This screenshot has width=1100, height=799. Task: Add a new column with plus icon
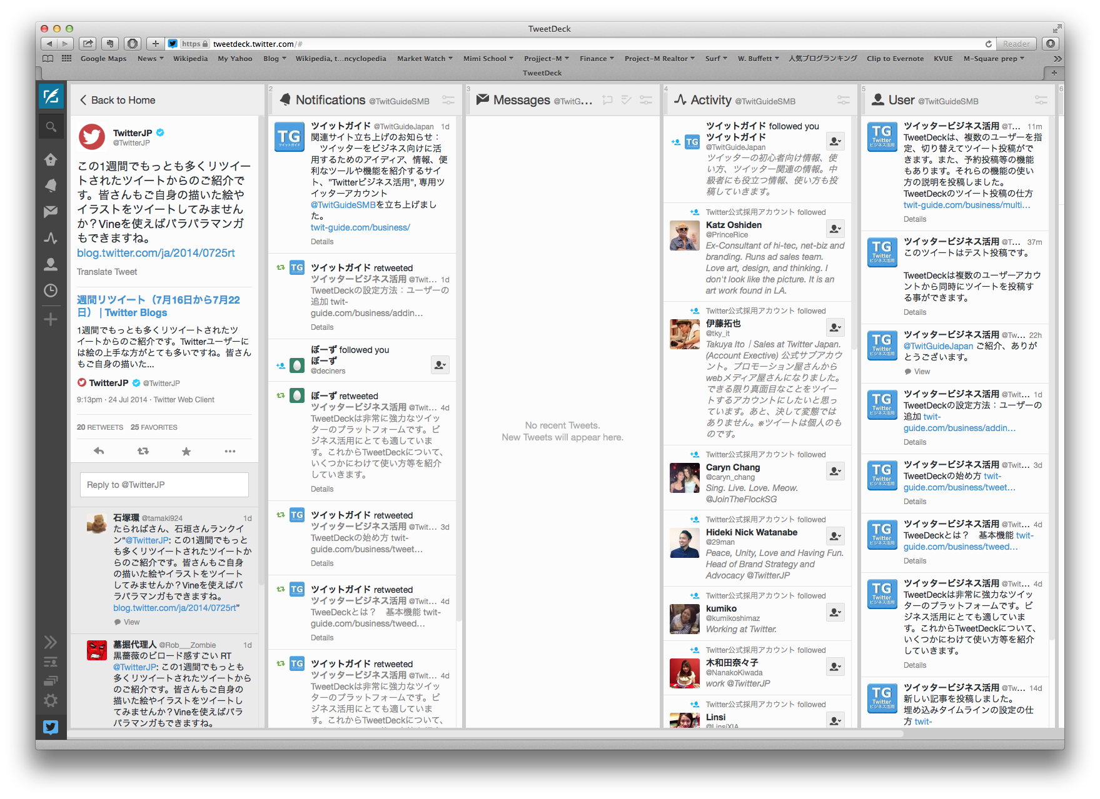click(51, 319)
